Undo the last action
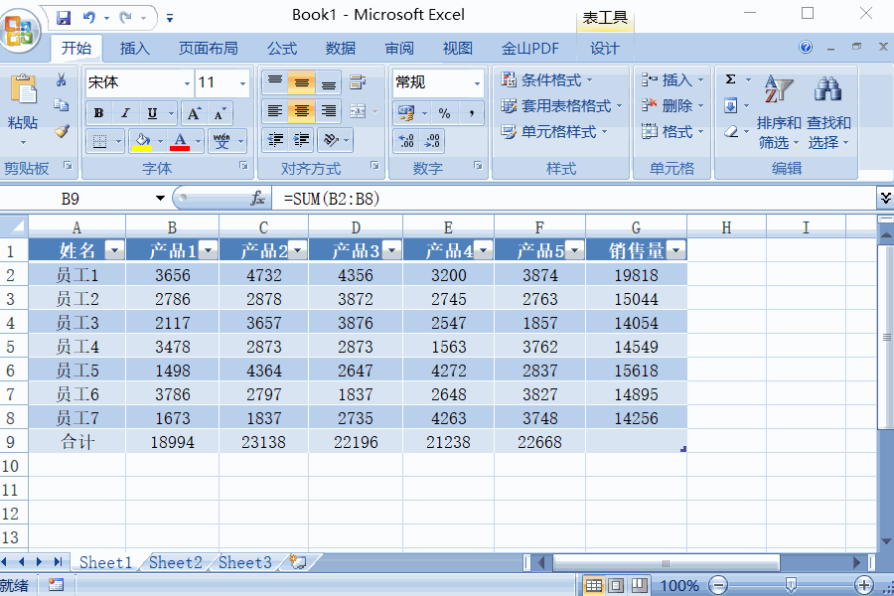This screenshot has width=894, height=596. coord(89,17)
